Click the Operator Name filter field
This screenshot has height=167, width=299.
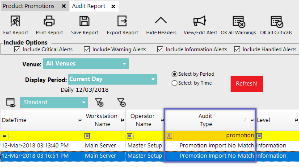point(148,136)
